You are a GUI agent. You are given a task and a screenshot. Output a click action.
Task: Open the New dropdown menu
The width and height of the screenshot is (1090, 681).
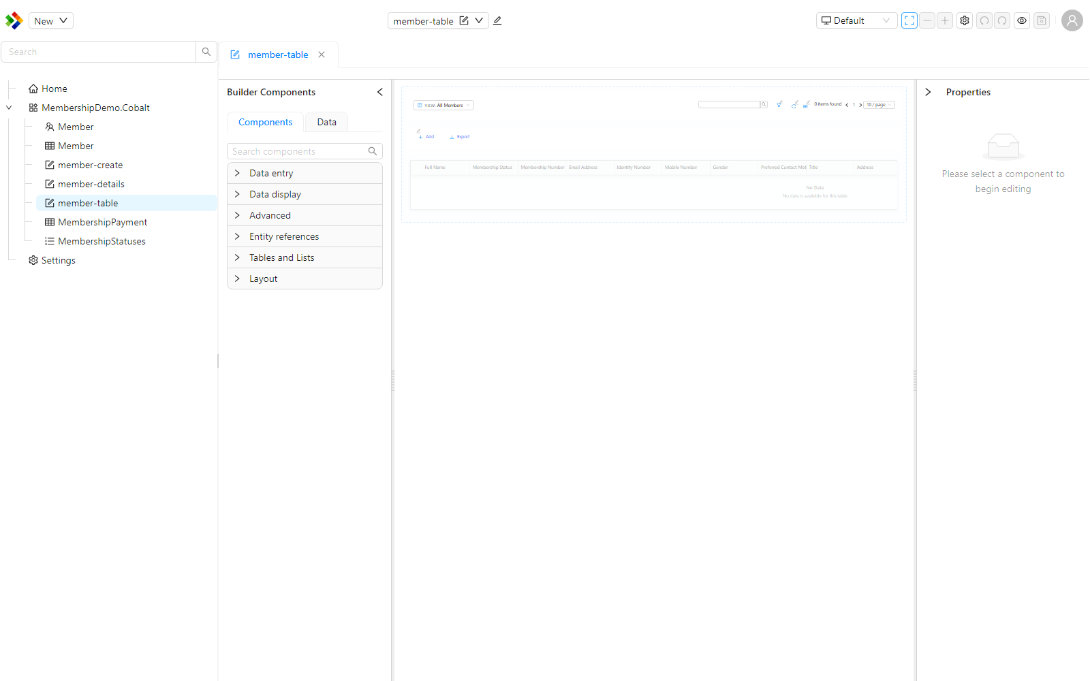click(x=51, y=20)
